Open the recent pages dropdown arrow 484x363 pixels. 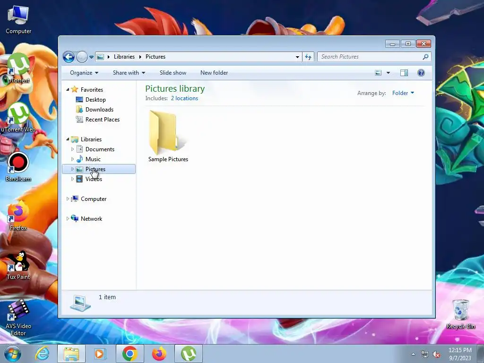(91, 57)
